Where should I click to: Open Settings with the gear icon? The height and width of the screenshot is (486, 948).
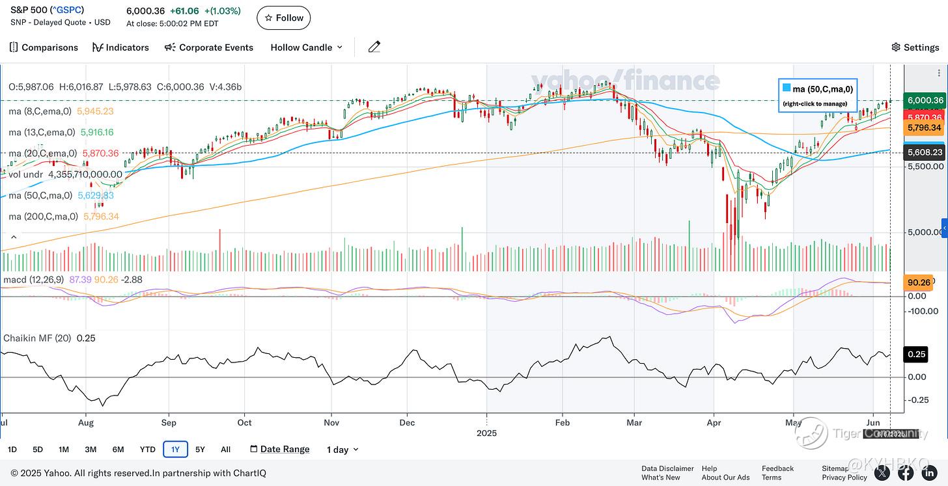point(915,47)
